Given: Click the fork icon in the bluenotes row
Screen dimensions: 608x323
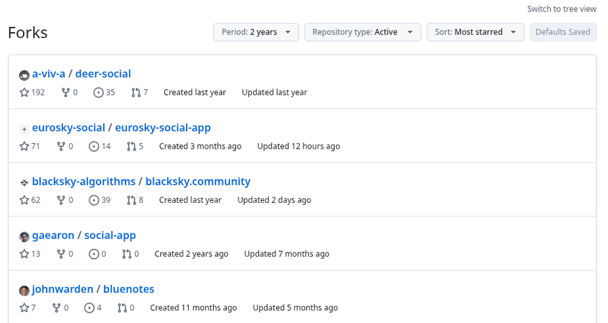Looking at the screenshot, I should pos(56,308).
